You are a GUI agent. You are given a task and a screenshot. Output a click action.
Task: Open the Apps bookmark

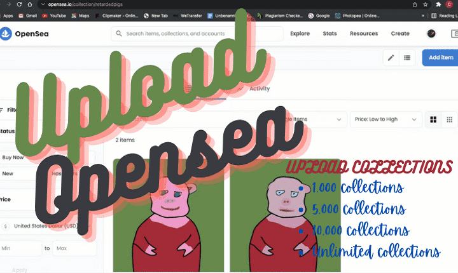coord(6,16)
